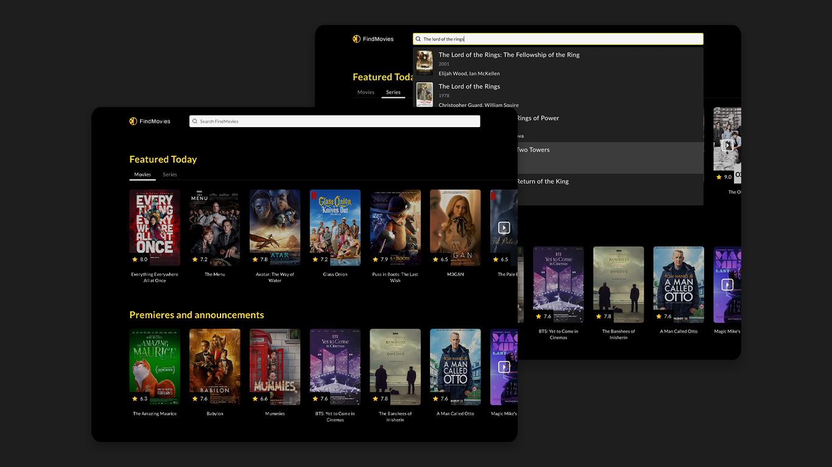
Task: Click the FindMovies logo on the background window
Action: click(356, 38)
